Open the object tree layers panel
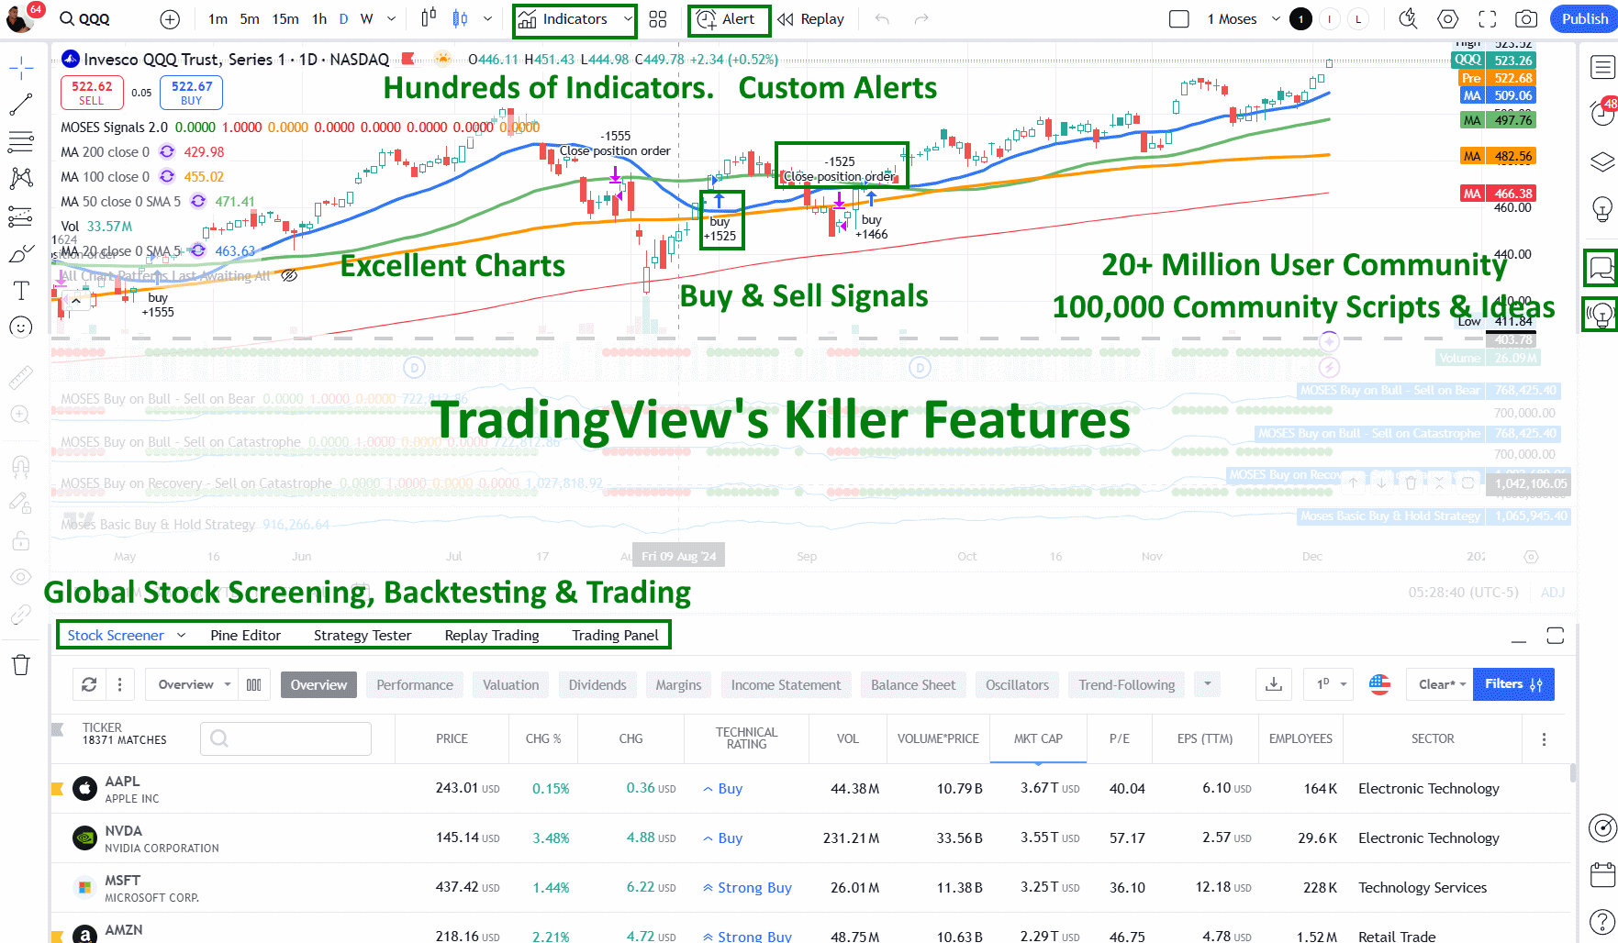The image size is (1618, 943). pos(1602,162)
